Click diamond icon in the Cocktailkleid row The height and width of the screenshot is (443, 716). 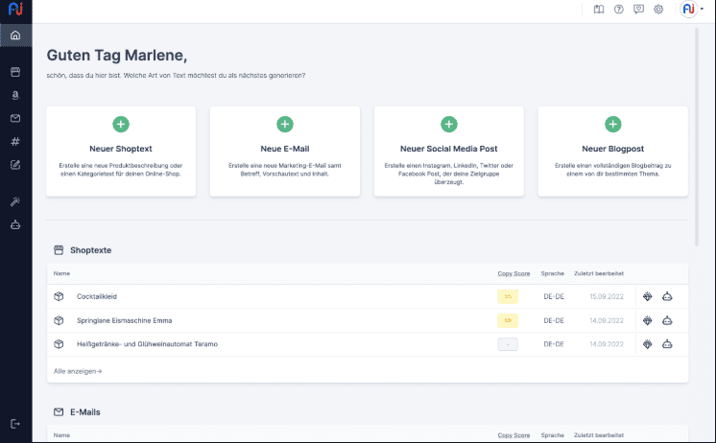648,296
